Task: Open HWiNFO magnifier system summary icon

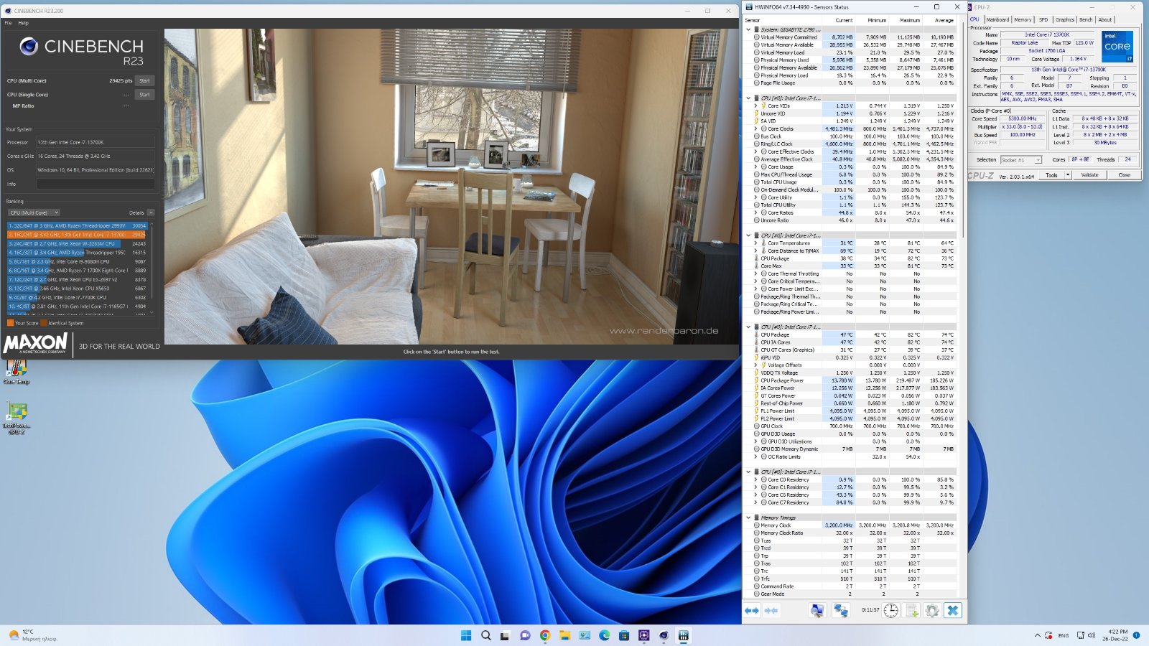Action: tap(817, 611)
